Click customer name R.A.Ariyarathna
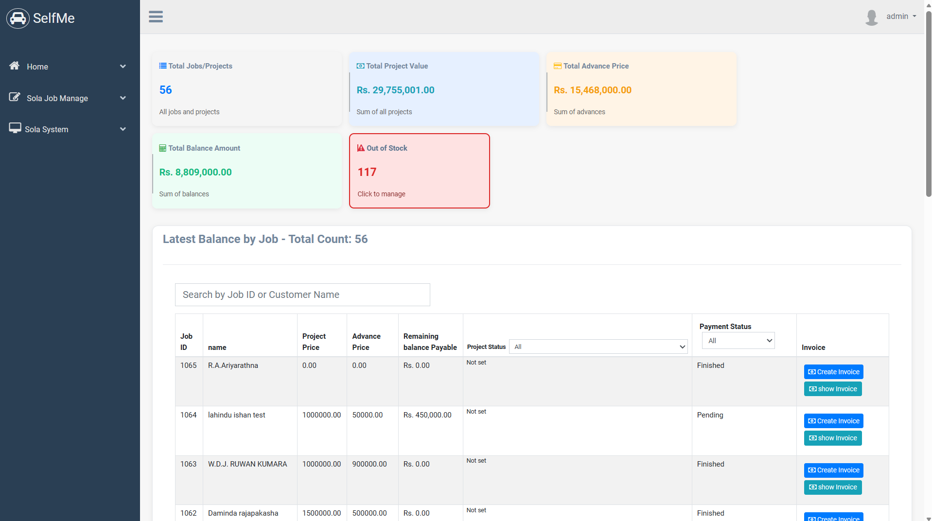 tap(233, 365)
